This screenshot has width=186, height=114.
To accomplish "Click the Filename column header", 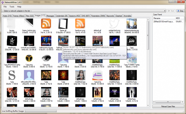I will click(164, 18).
